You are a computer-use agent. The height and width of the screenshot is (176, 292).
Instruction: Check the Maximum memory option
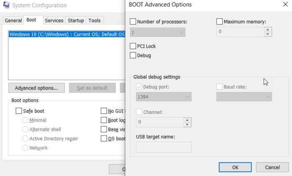pos(219,21)
